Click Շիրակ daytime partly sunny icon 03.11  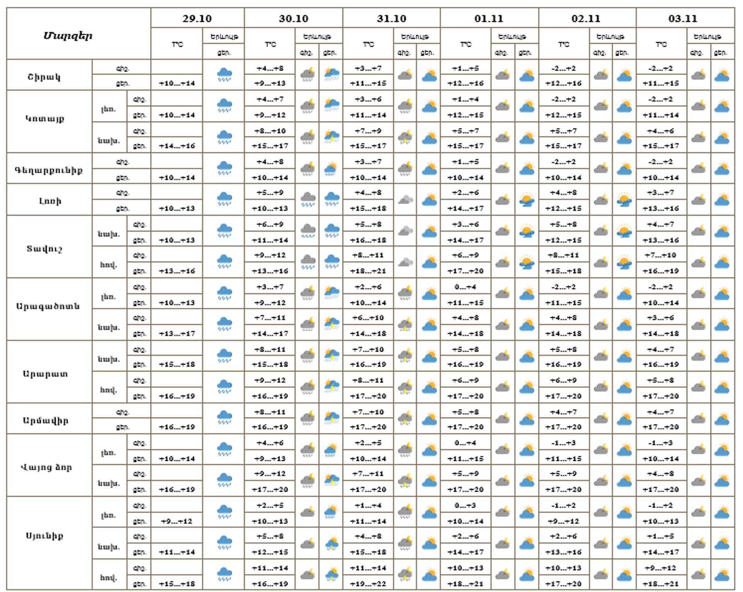click(722, 75)
